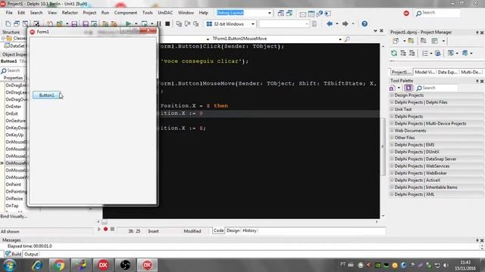The width and height of the screenshot is (485, 272).
Task: Click the Windows Start button
Action: (x=9, y=265)
